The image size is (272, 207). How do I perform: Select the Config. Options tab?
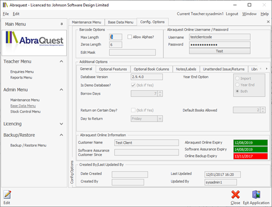tap(152, 22)
